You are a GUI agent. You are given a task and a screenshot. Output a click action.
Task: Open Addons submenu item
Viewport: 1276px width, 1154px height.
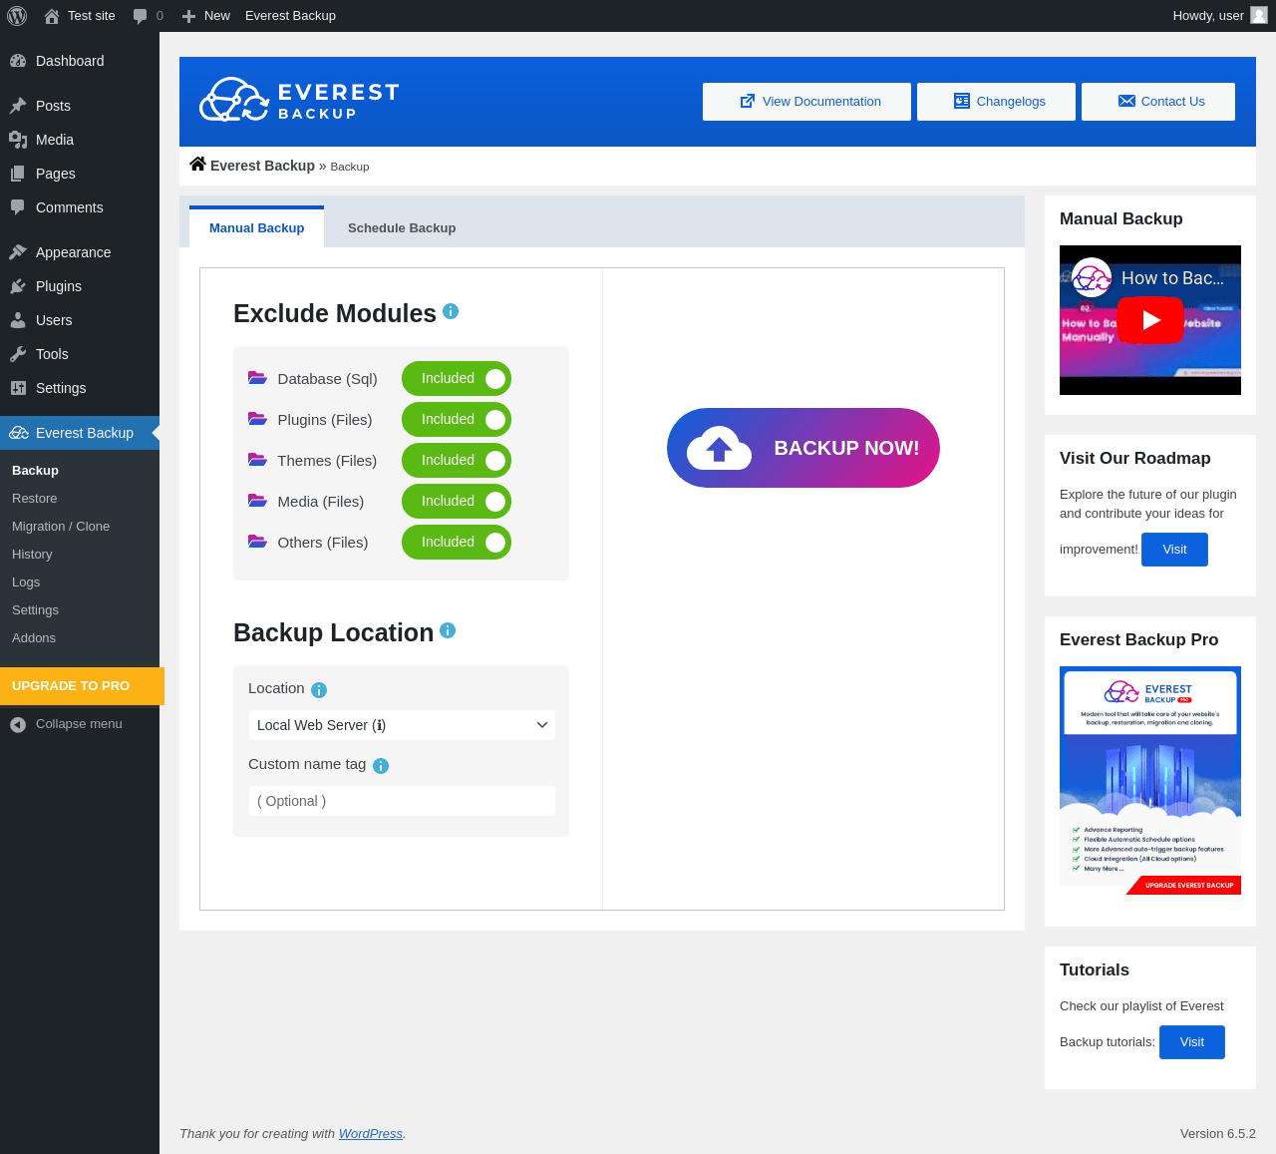click(x=80, y=638)
